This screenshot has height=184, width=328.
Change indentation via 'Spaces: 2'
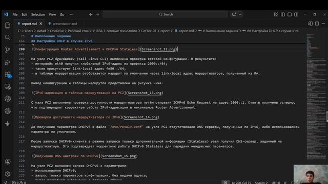261,182
